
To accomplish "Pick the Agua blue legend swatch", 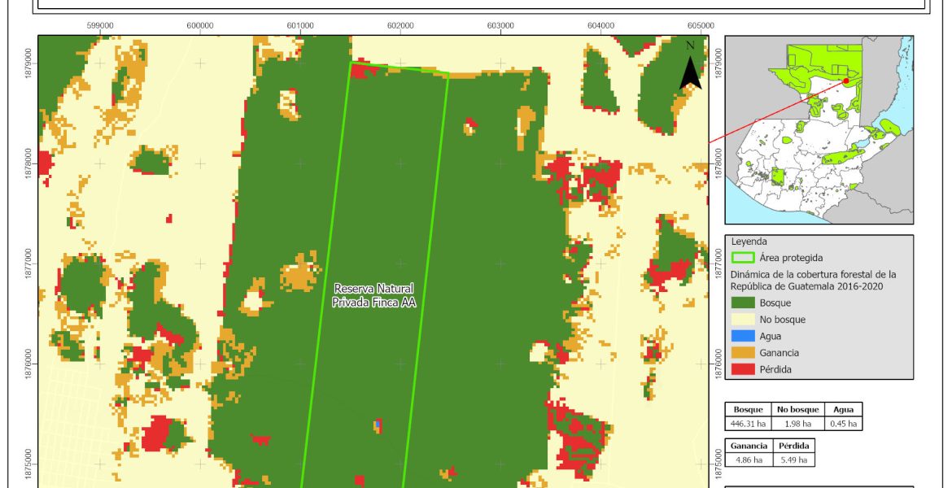I will (x=743, y=336).
